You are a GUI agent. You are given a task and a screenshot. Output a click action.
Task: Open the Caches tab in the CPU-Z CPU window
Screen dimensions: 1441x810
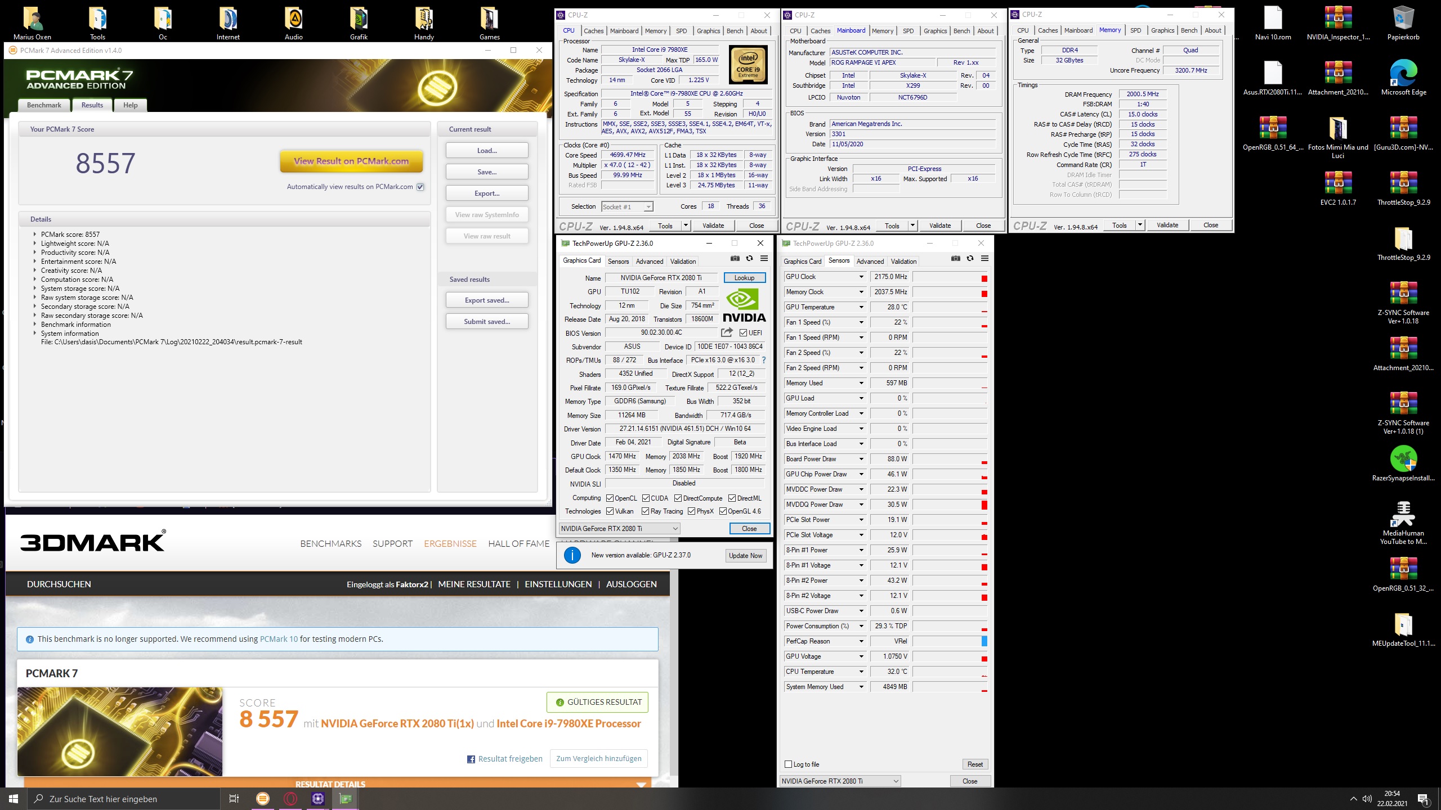click(x=593, y=31)
